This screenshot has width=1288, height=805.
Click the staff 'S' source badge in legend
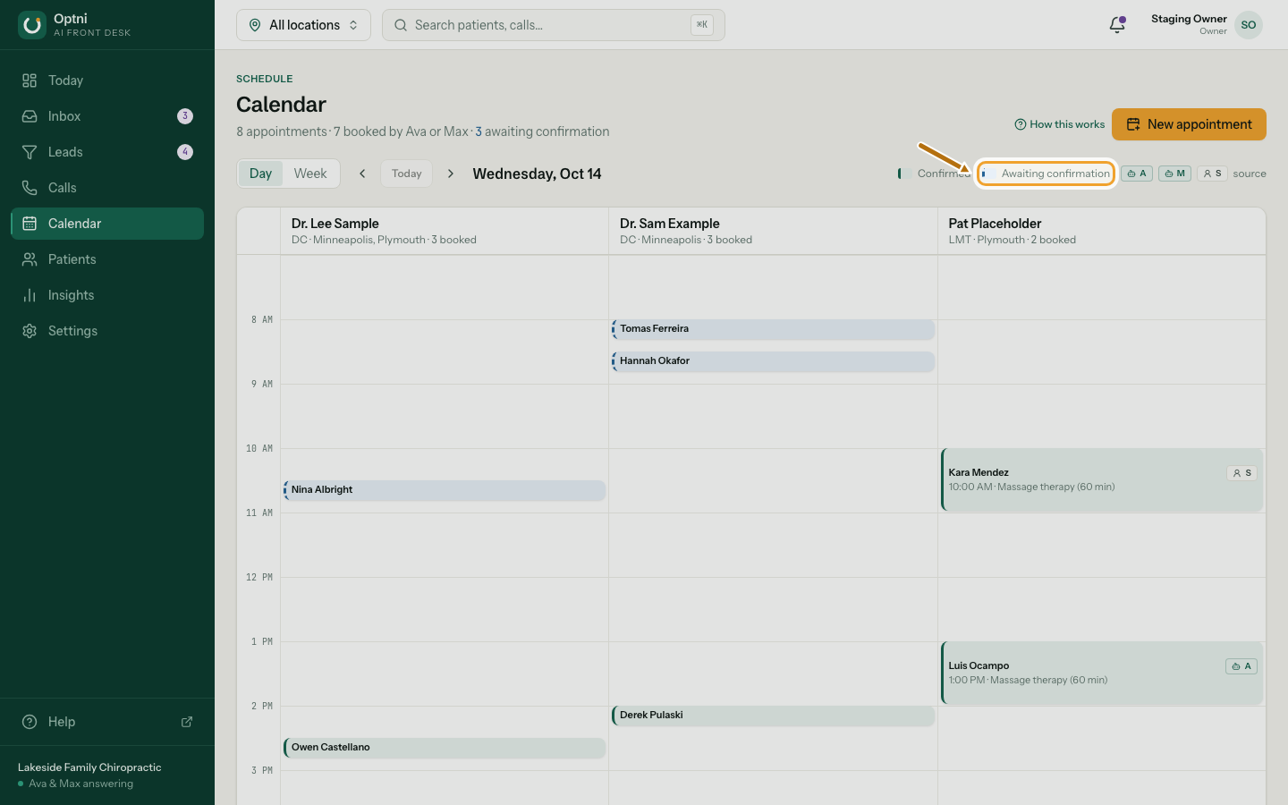[1212, 174]
